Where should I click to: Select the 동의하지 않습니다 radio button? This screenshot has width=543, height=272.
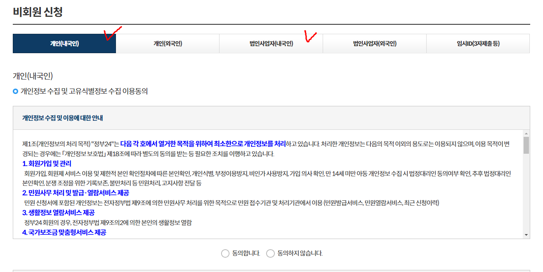[270, 253]
